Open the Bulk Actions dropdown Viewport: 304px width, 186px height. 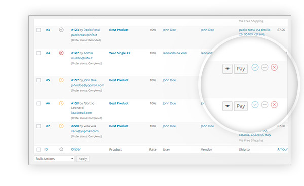click(x=54, y=159)
